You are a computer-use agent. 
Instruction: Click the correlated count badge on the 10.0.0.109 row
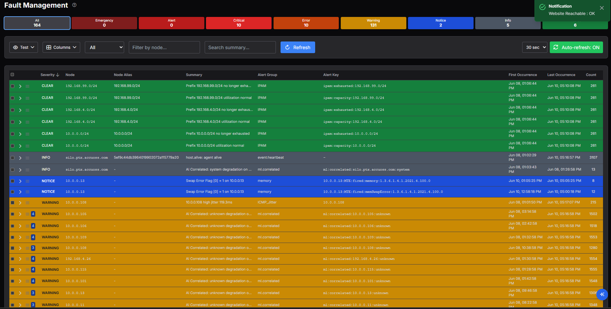[x=33, y=237]
